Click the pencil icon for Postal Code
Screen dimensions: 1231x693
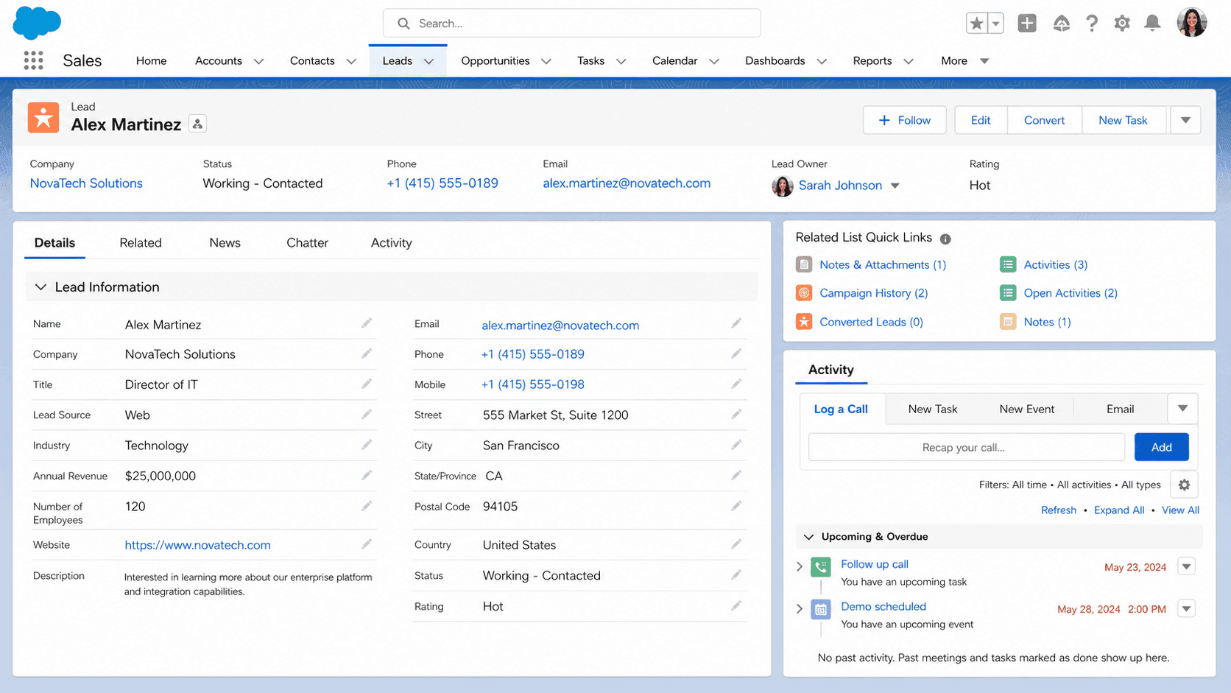(x=736, y=506)
